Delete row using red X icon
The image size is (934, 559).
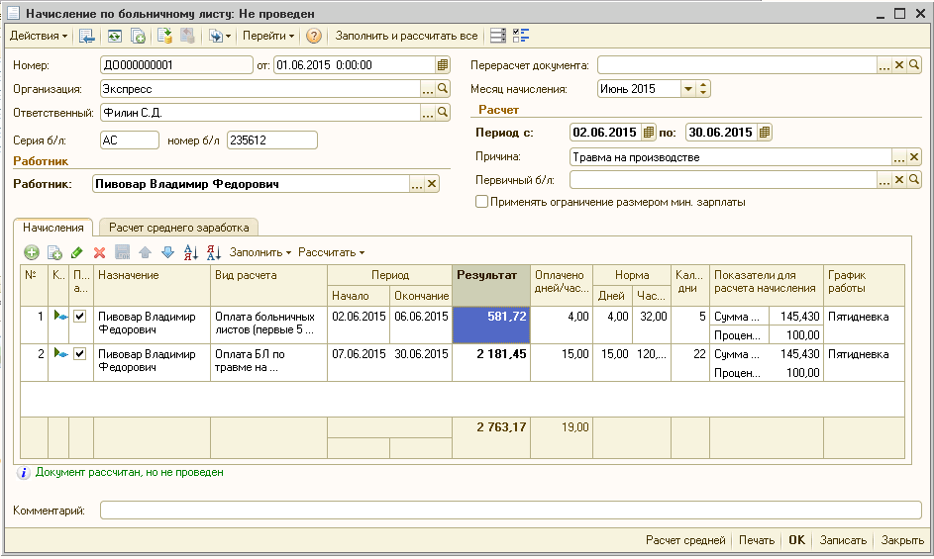coord(99,252)
